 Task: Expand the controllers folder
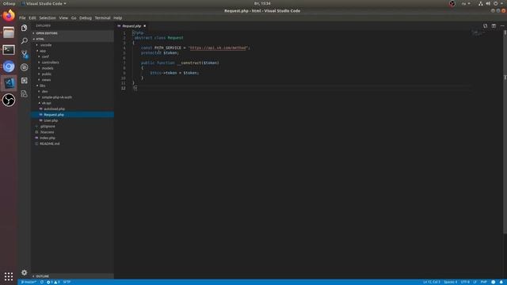(72, 63)
